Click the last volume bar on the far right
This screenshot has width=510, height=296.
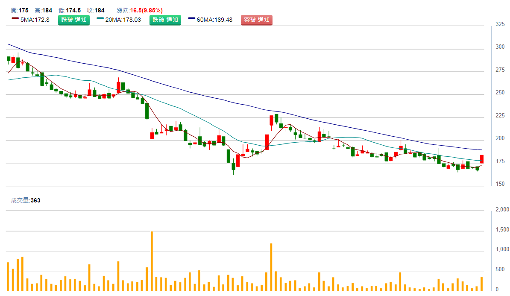tap(482, 284)
